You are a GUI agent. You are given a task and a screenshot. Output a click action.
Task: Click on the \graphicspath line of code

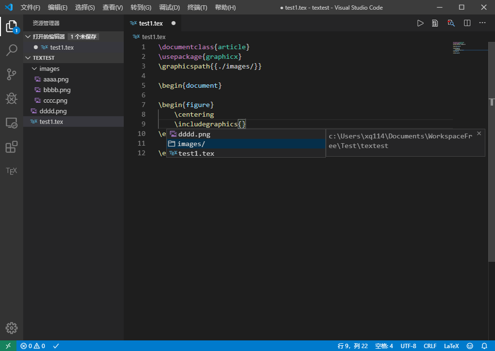coord(210,67)
